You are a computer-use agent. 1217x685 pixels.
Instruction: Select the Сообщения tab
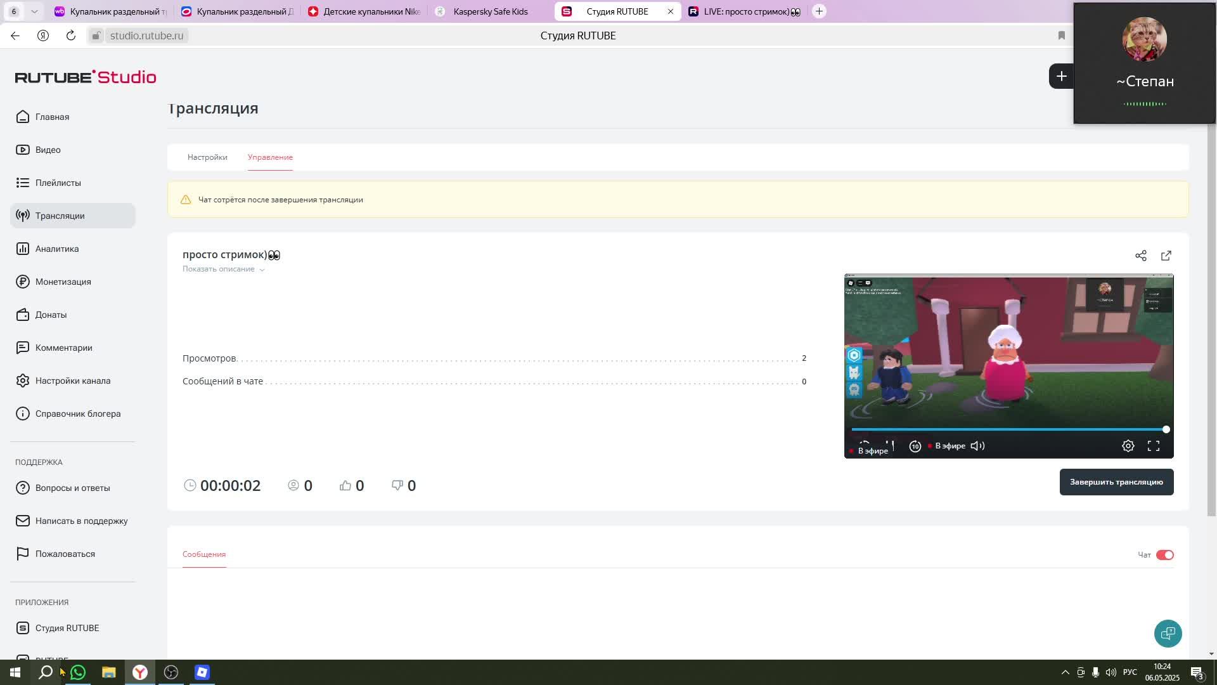pyautogui.click(x=204, y=554)
